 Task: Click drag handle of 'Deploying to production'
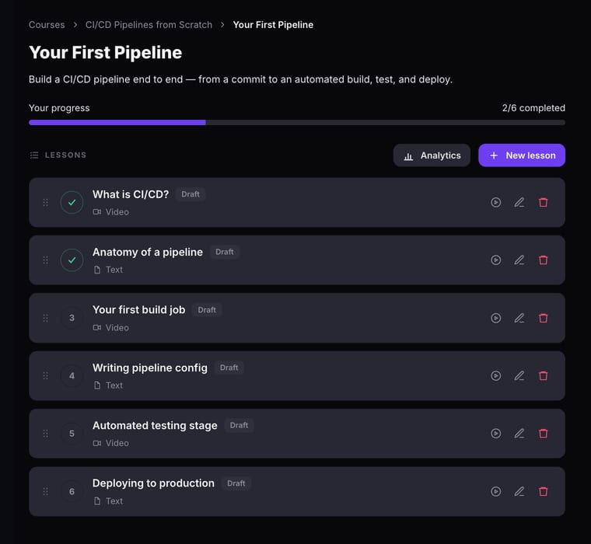point(46,491)
